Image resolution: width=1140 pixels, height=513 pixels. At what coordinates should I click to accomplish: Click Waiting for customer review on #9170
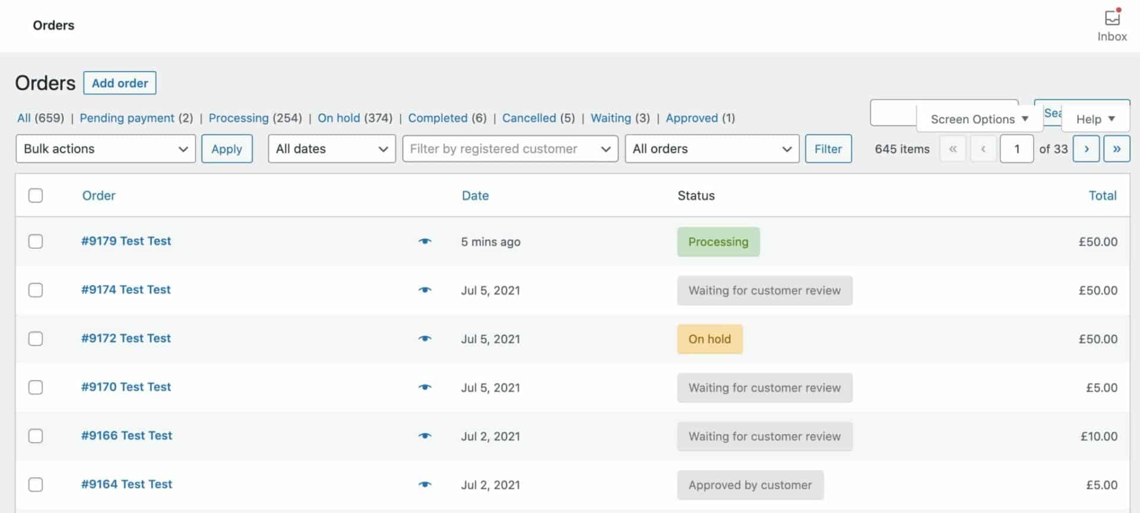pos(765,388)
